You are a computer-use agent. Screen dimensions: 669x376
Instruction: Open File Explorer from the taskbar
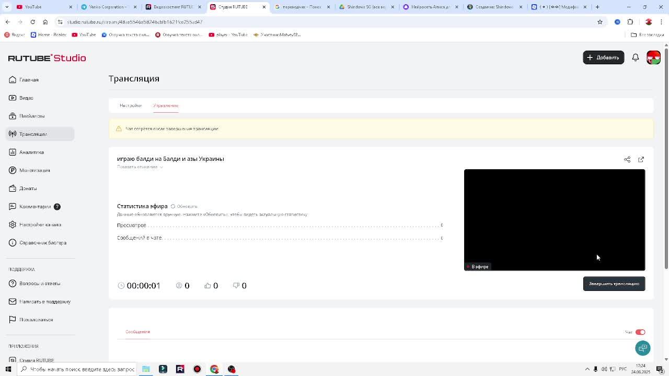146,369
